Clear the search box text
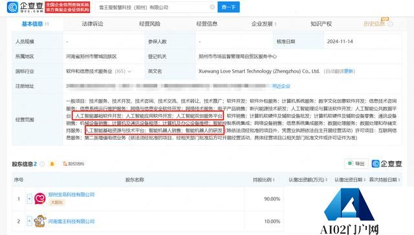414x235 pixels. coord(212,7)
